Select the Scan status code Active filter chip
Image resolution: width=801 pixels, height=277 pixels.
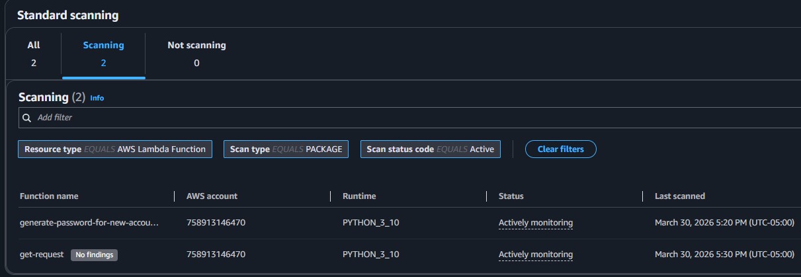430,149
